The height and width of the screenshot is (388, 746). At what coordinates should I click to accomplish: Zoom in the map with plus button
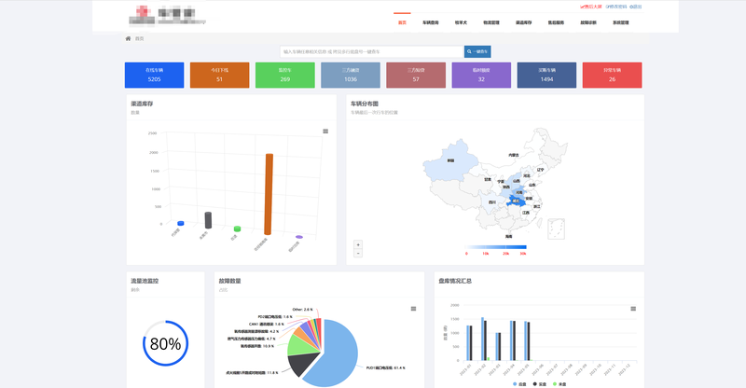coord(358,244)
